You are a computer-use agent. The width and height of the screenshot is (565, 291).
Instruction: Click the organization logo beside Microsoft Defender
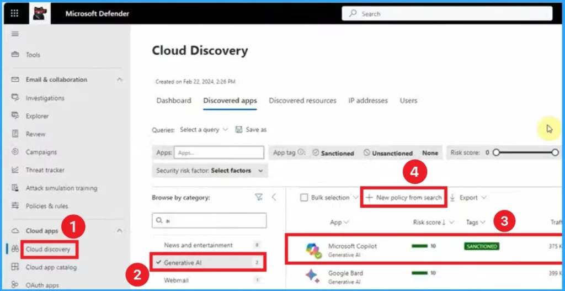tap(40, 14)
